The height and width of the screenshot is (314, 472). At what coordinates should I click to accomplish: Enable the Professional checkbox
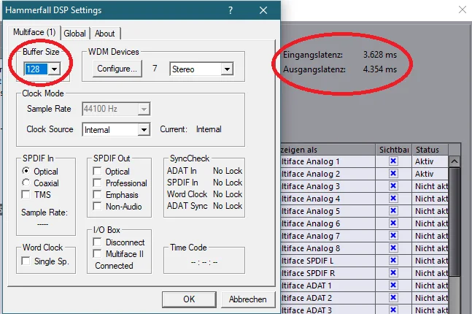[97, 183]
